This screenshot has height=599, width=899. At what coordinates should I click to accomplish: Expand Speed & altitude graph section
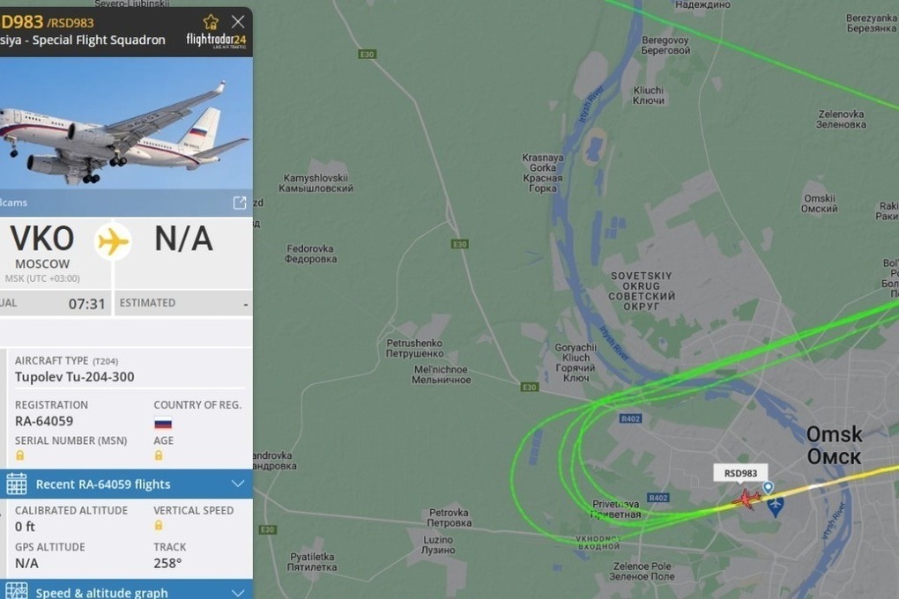tap(126, 590)
